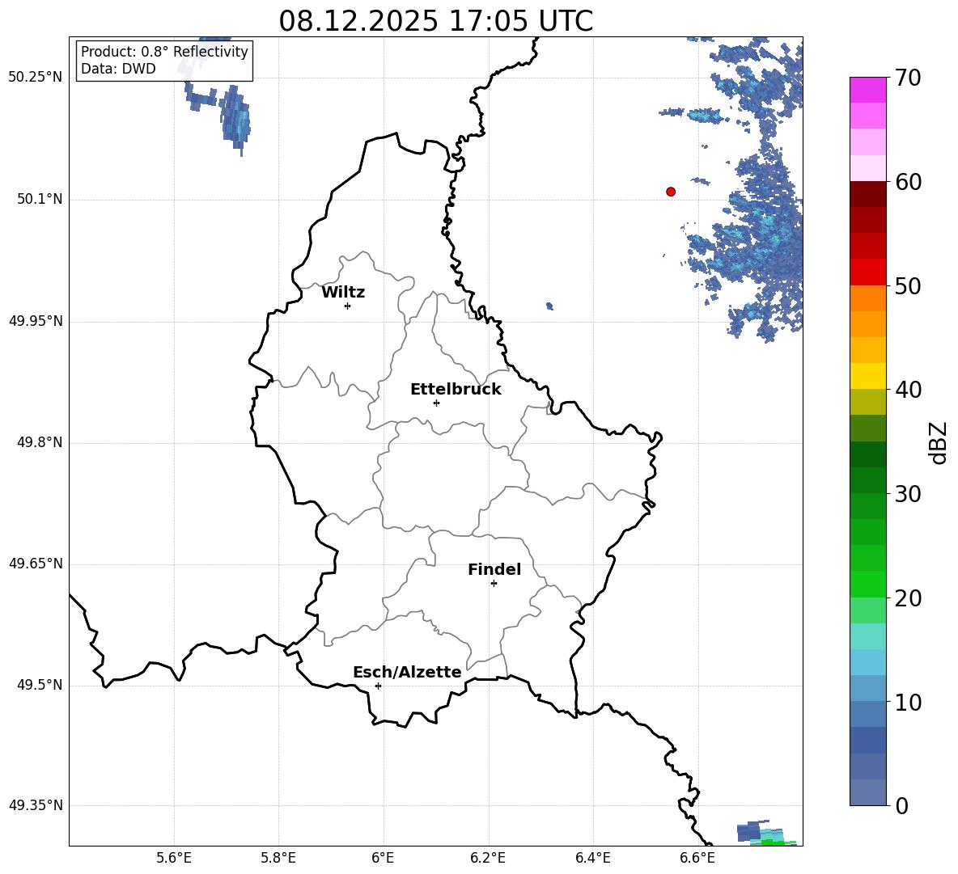Click the 6.6°E longitude label

click(697, 858)
